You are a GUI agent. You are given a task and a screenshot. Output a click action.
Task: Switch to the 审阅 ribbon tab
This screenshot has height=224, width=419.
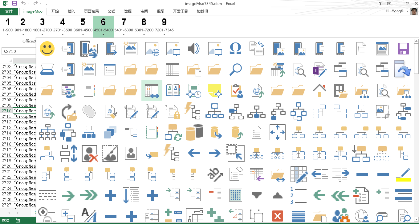pyautogui.click(x=144, y=11)
